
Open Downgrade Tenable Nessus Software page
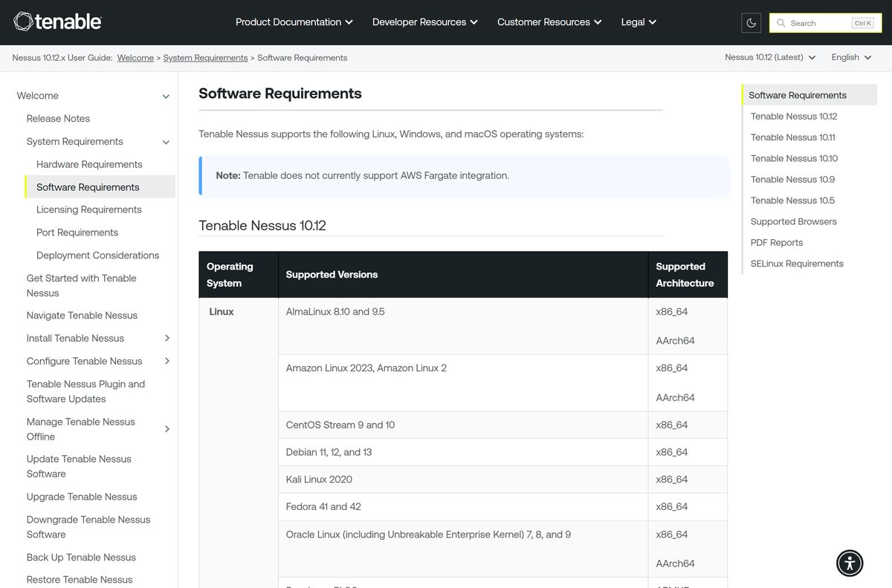(88, 527)
